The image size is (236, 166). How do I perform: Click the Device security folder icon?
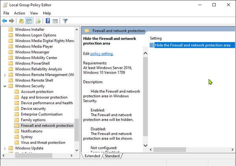point(17,109)
